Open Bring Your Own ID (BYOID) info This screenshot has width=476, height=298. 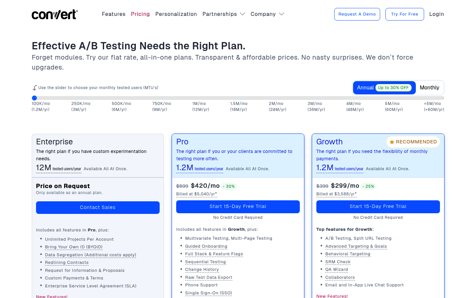tap(74, 247)
